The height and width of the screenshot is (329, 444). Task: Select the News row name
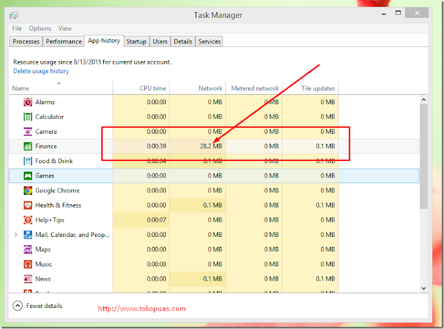point(43,279)
